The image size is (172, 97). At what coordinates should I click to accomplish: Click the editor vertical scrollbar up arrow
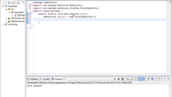pos(168,2)
